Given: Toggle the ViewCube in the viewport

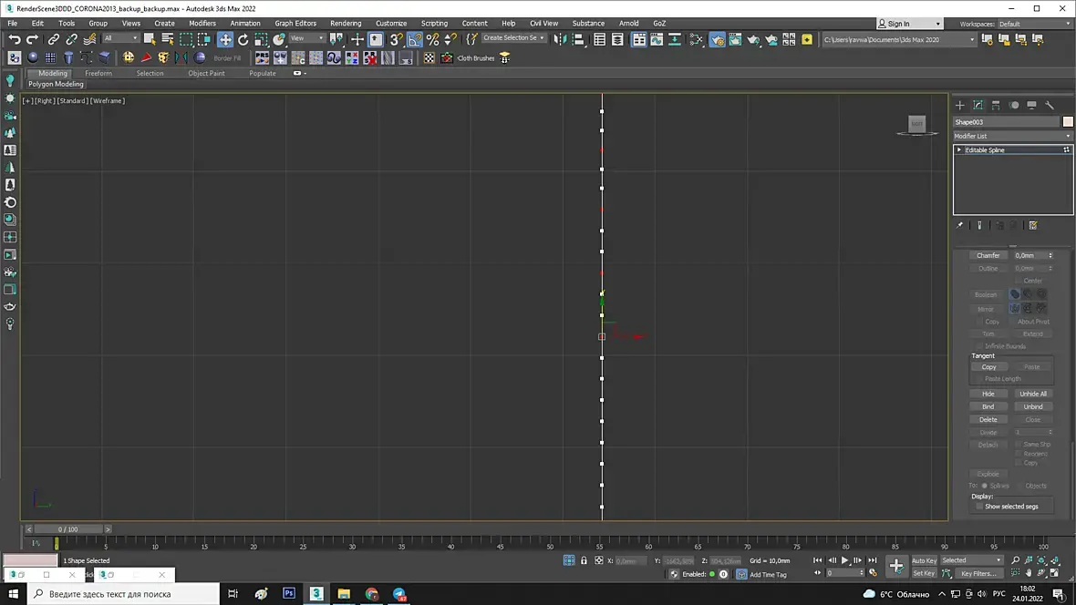Looking at the screenshot, I should pyautogui.click(x=917, y=124).
